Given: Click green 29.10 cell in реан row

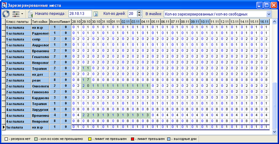Looking at the screenshot, I should pos(86,80).
